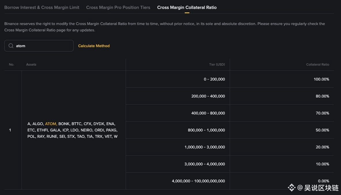This screenshot has height=195, width=341.
Task: Click the Assets column header
Action: pos(31,64)
